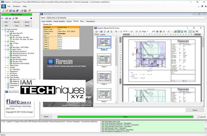
Task: Select the hand pan tool in Print Preview
Action: tap(190, 31)
